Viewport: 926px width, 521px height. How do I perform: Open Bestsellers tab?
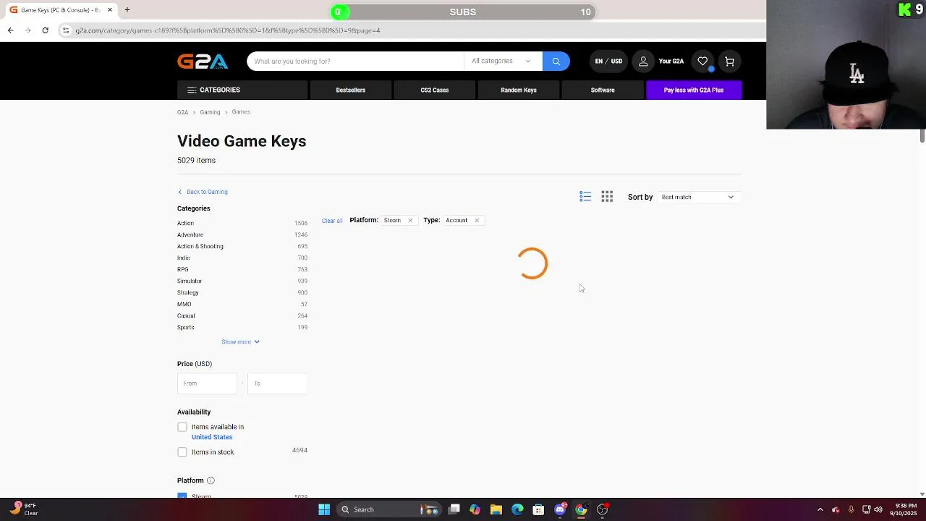tap(351, 90)
